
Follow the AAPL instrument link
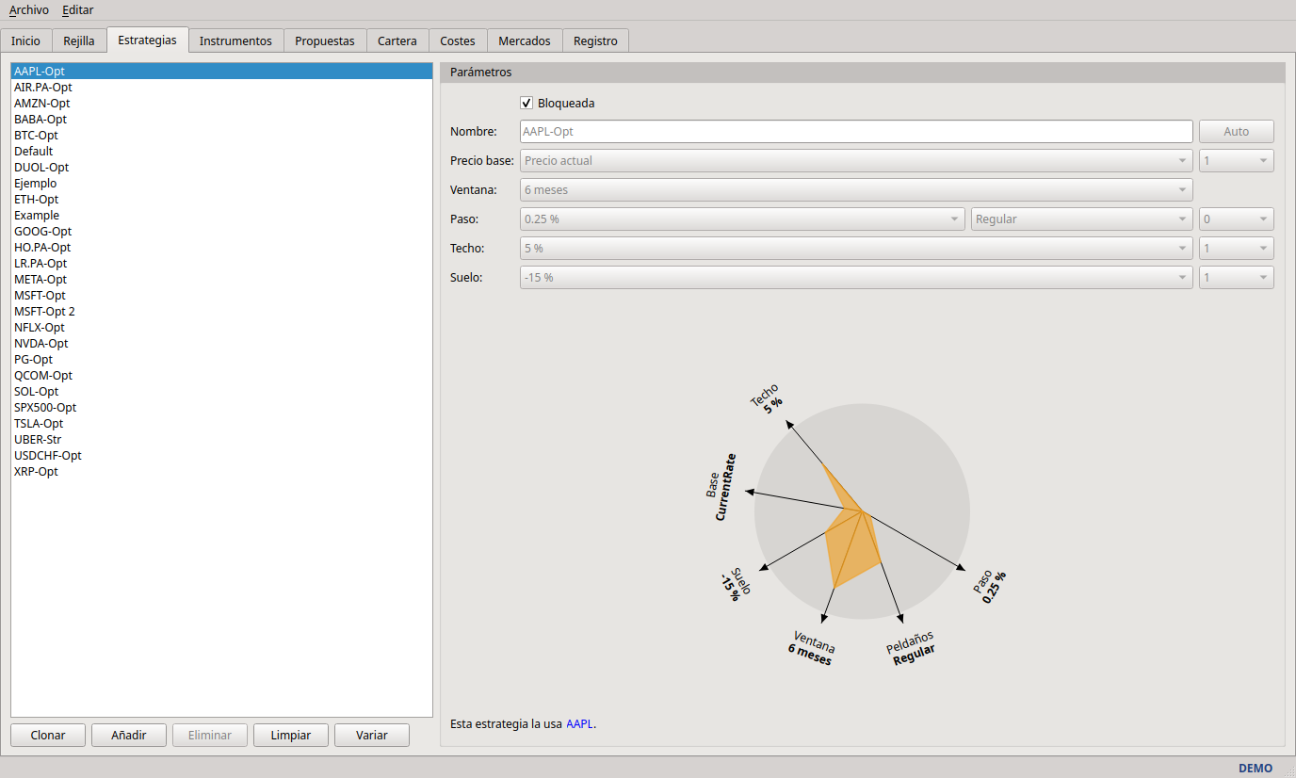point(579,724)
